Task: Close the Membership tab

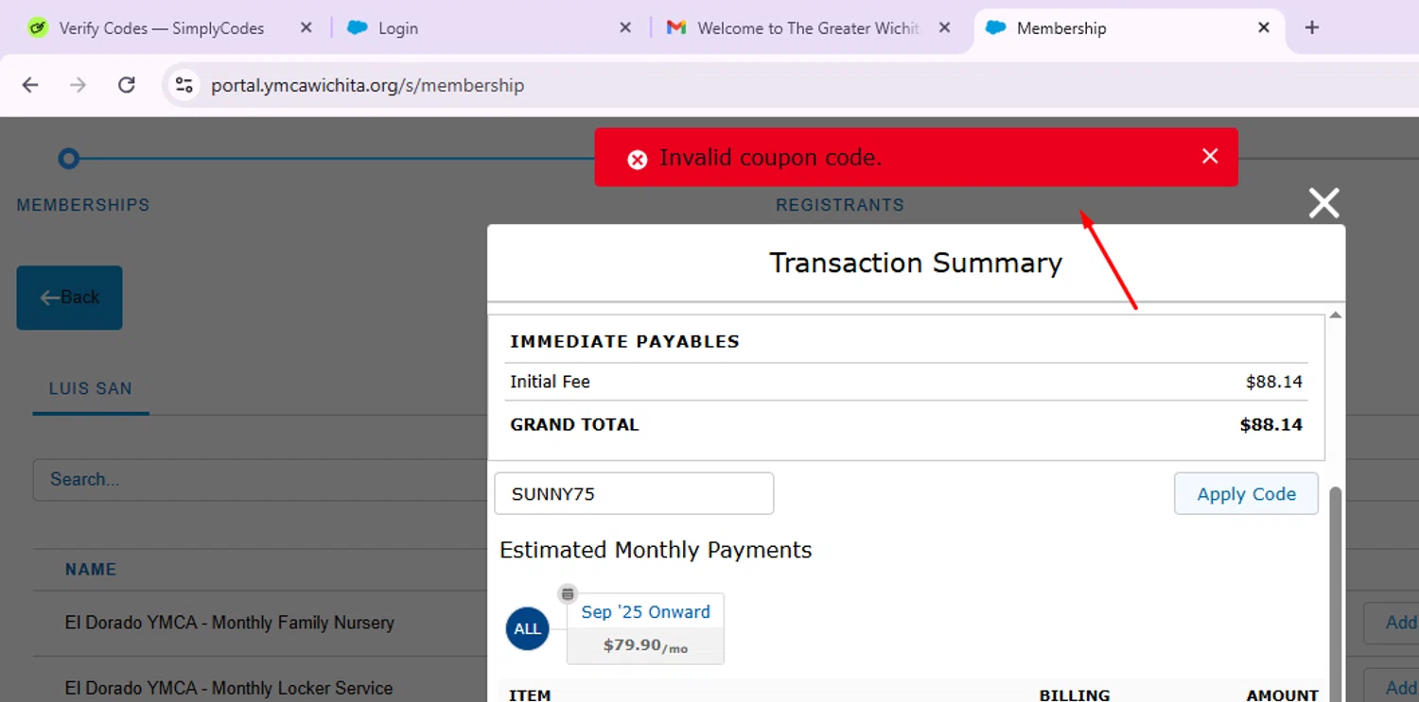Action: tap(1264, 28)
